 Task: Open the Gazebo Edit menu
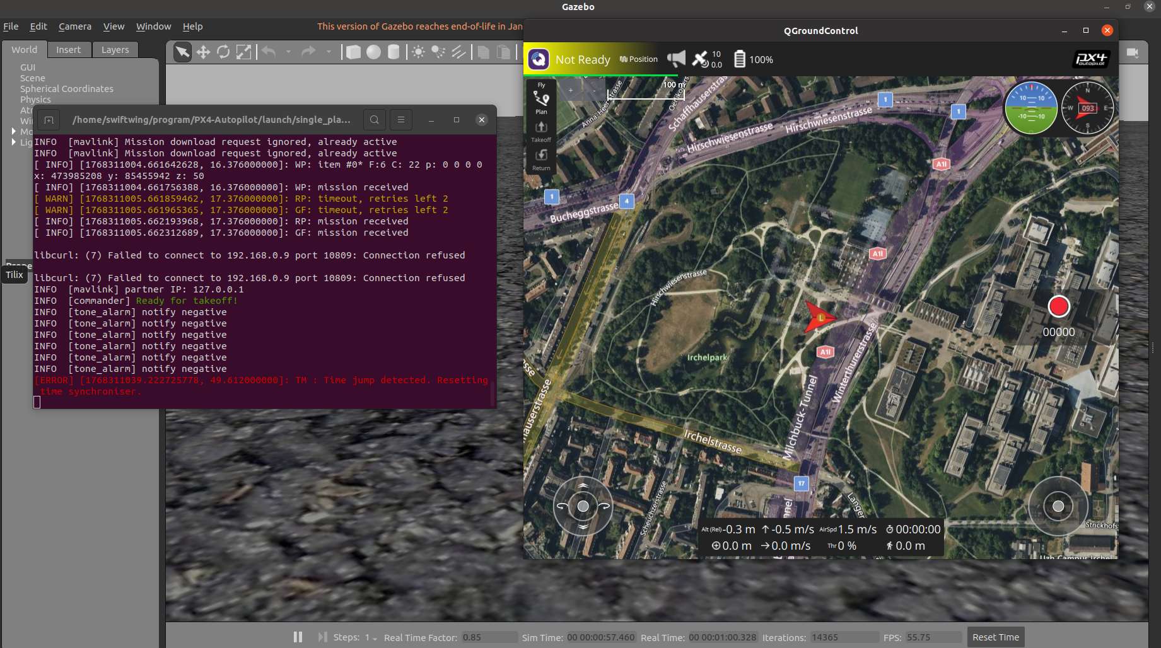click(38, 26)
